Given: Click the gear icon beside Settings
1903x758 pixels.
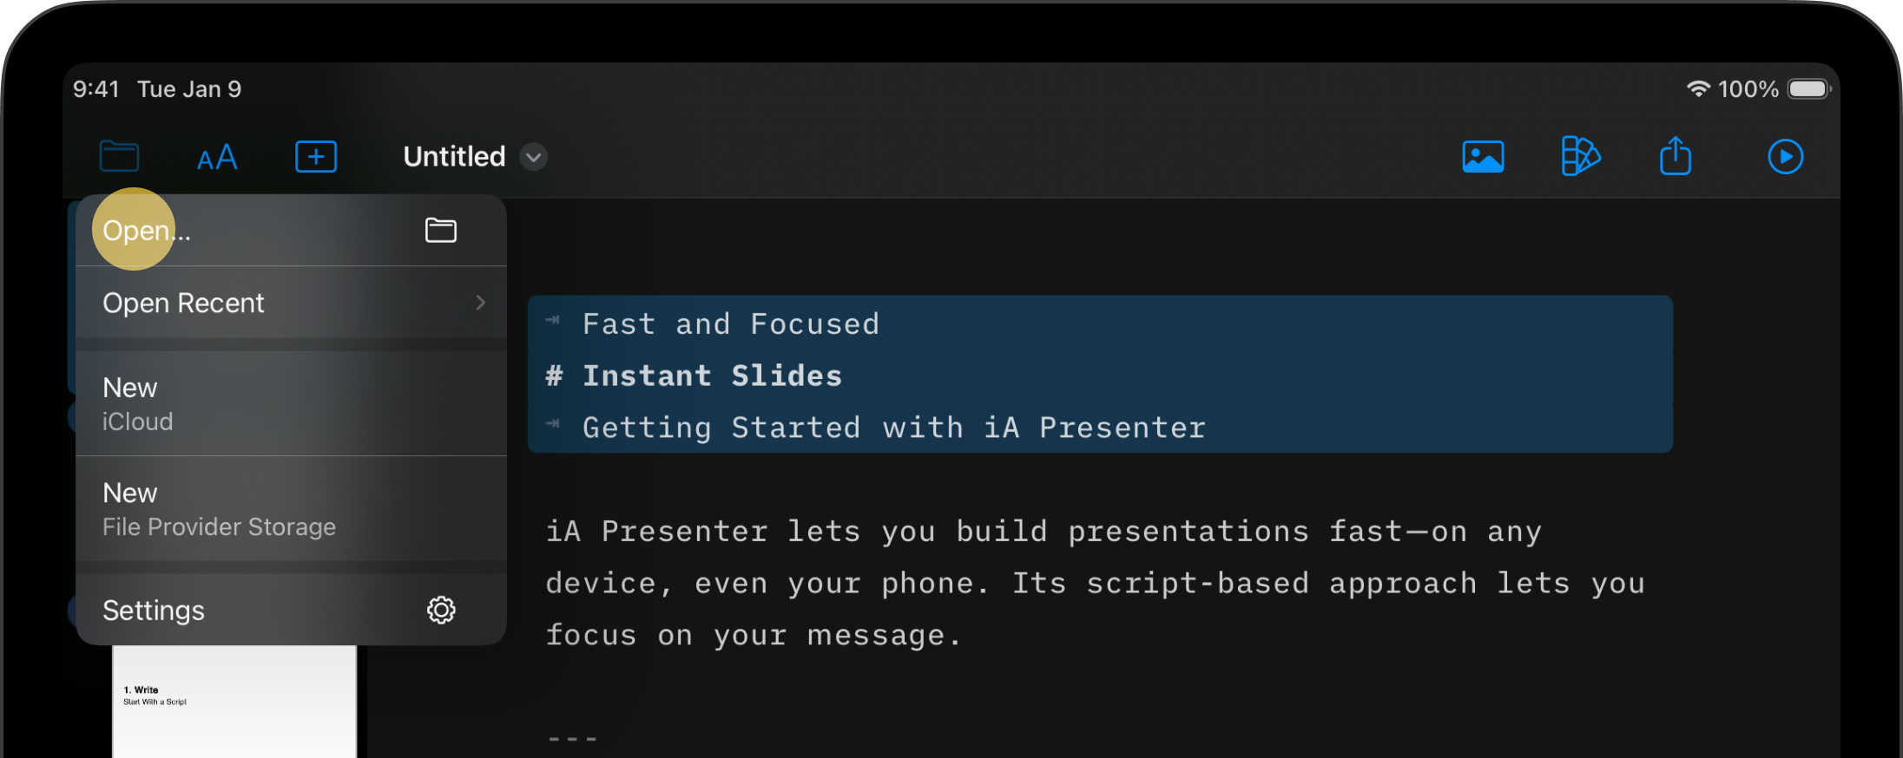Looking at the screenshot, I should [441, 611].
